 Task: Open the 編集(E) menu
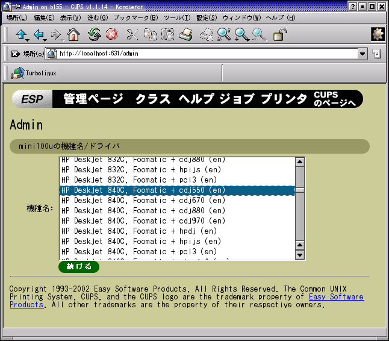44,18
